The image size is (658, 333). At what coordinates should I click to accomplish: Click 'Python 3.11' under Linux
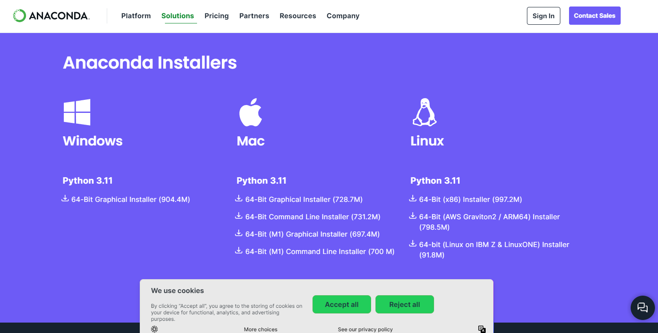coord(435,181)
